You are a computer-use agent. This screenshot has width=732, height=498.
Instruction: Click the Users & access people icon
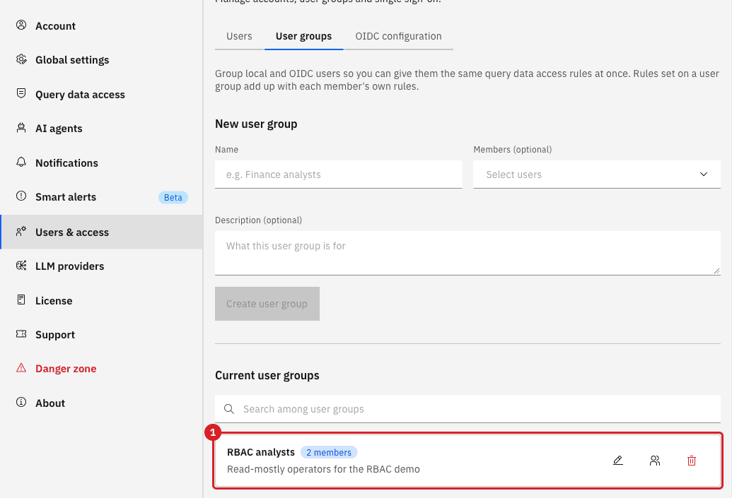pos(21,231)
